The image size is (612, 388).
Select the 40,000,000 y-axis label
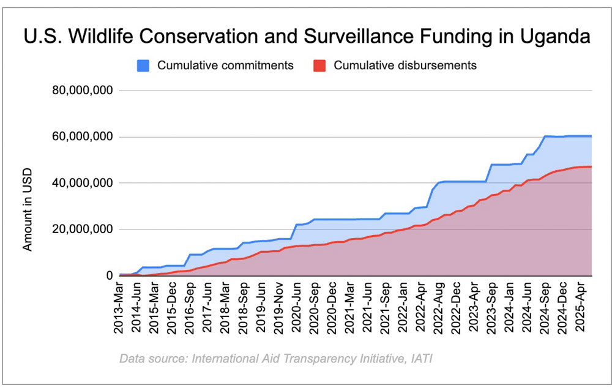pyautogui.click(x=83, y=183)
